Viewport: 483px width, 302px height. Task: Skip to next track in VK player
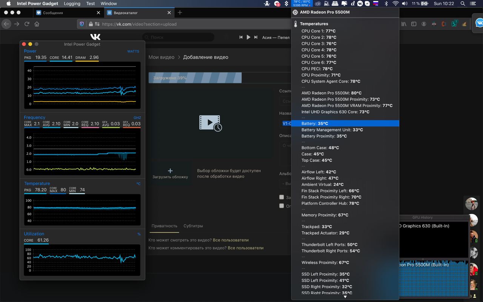(256, 37)
